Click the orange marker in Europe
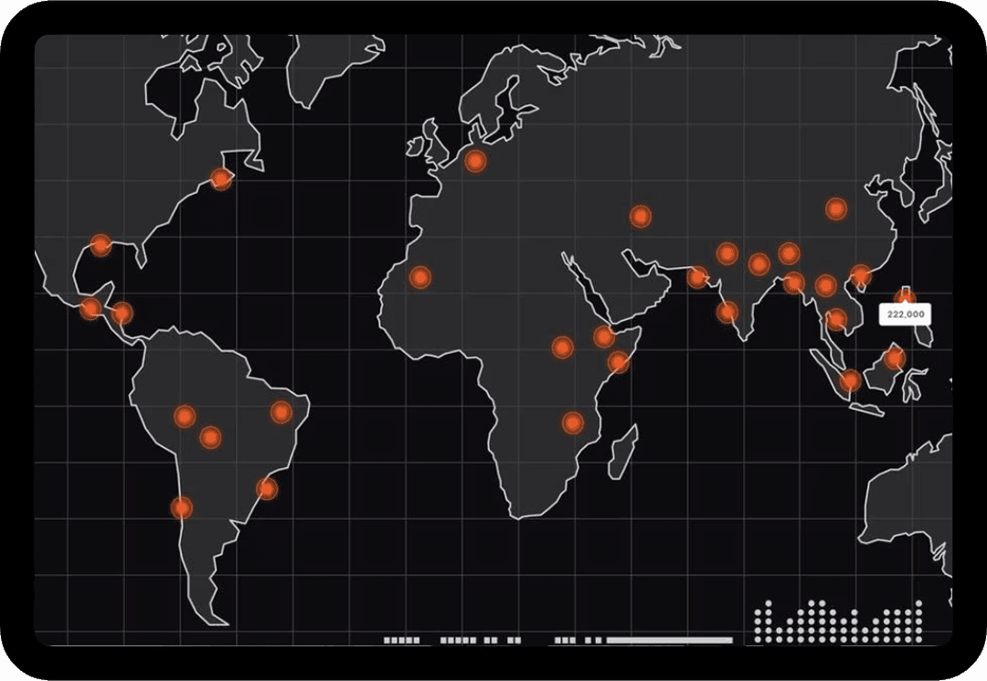Viewport: 987px width, 681px height. pos(474,161)
